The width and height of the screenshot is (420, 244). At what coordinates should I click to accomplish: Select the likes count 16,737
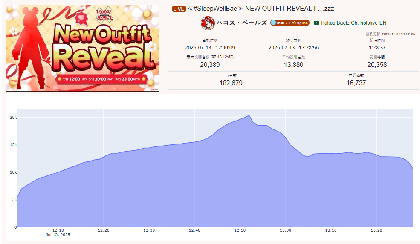(x=356, y=83)
